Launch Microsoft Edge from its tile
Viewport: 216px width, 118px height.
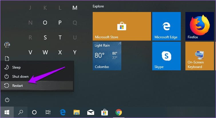pos(167,26)
